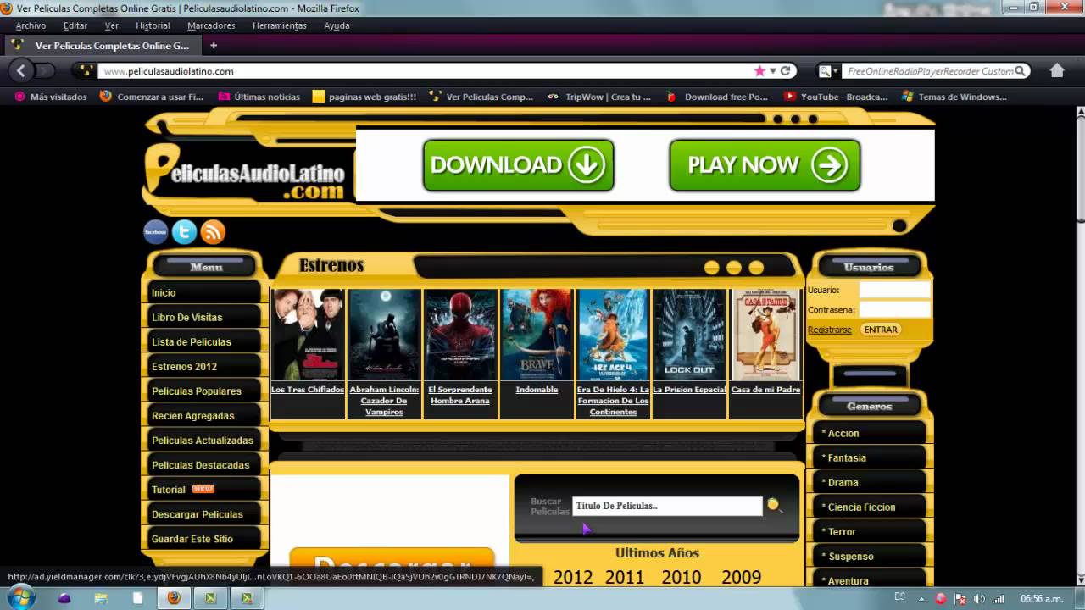
Task: Click the PeliculasAudioLatino.com logo
Action: [x=246, y=174]
